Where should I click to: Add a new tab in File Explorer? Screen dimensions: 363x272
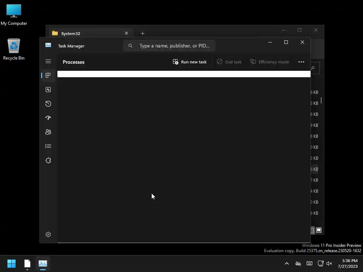click(143, 34)
